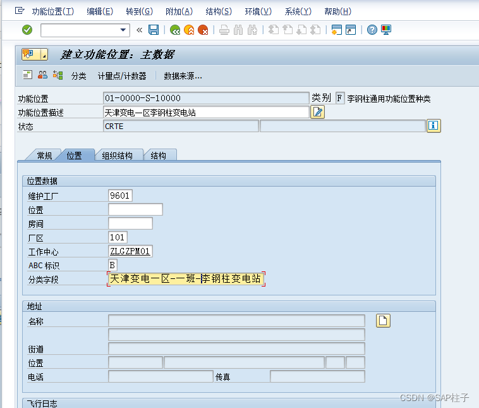Click the 分类 button

(x=78, y=76)
